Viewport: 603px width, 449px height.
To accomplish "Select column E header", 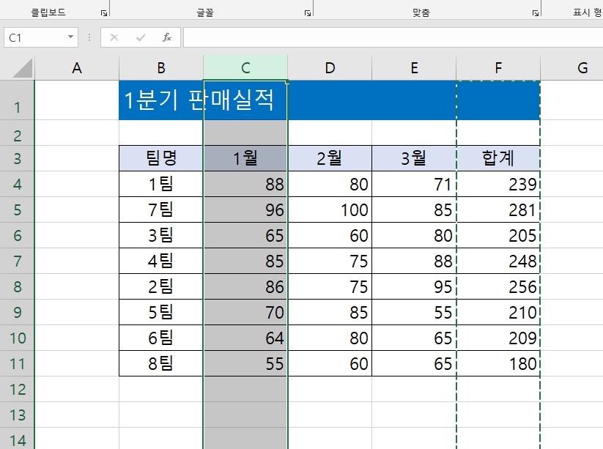I will 414,68.
